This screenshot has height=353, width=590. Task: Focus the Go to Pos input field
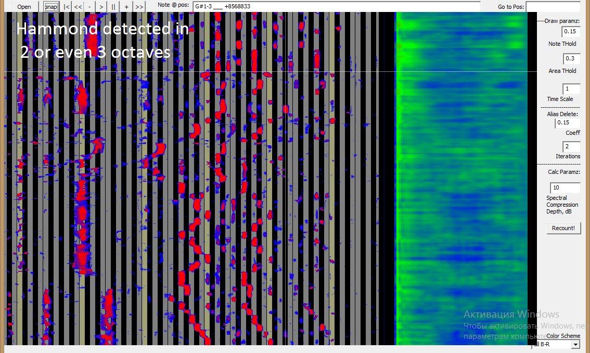click(553, 6)
